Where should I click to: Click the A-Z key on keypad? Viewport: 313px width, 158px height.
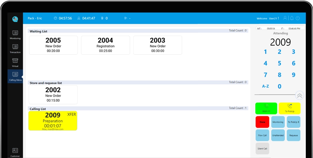(x=265, y=86)
